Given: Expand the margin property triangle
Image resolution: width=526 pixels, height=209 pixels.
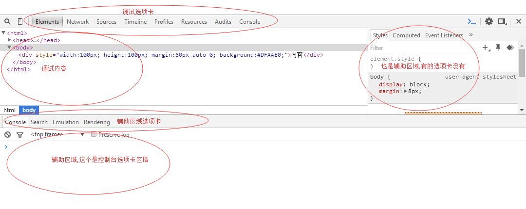Looking at the screenshot, I should click(406, 91).
